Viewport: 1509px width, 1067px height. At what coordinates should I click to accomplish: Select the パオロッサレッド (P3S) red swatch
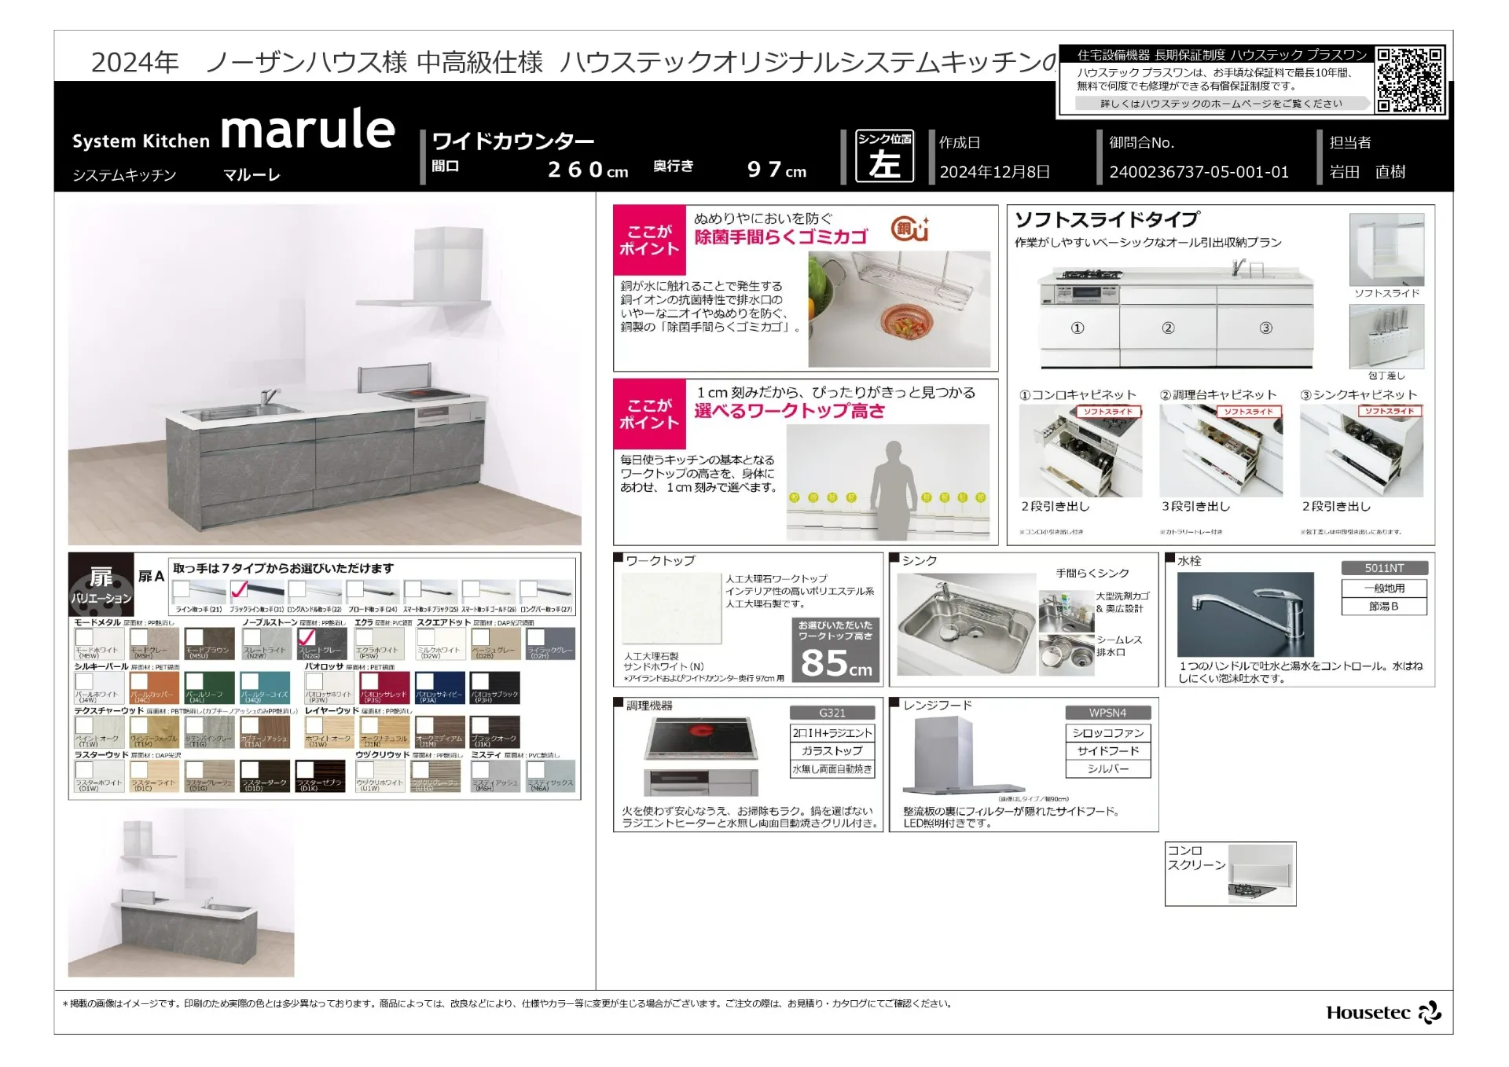coord(384,687)
